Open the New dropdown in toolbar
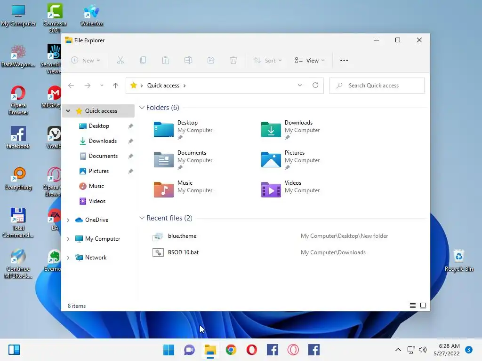Viewport: 482px width, 361px height. [x=86, y=61]
